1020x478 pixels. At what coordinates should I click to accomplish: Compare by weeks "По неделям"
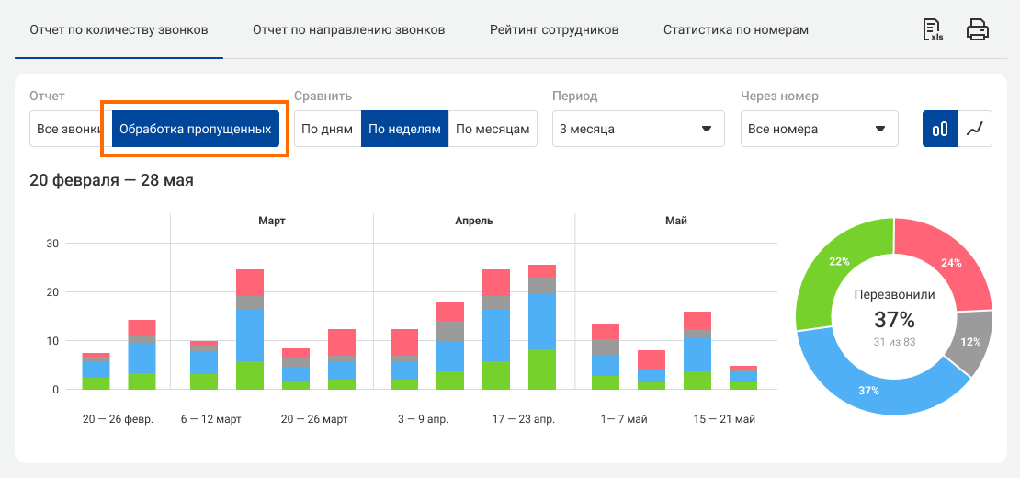(x=404, y=130)
